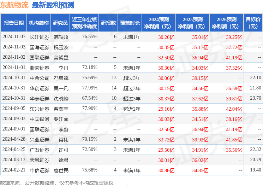This screenshot has width=263, height=186.
Task: Click target price 20.79
Action: pyautogui.click(x=256, y=159)
